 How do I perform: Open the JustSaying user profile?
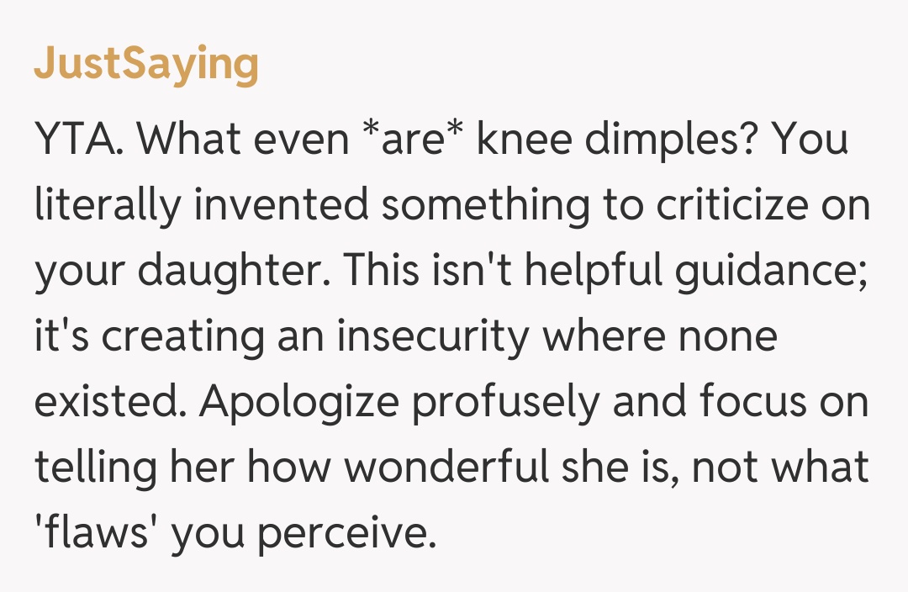click(x=146, y=66)
